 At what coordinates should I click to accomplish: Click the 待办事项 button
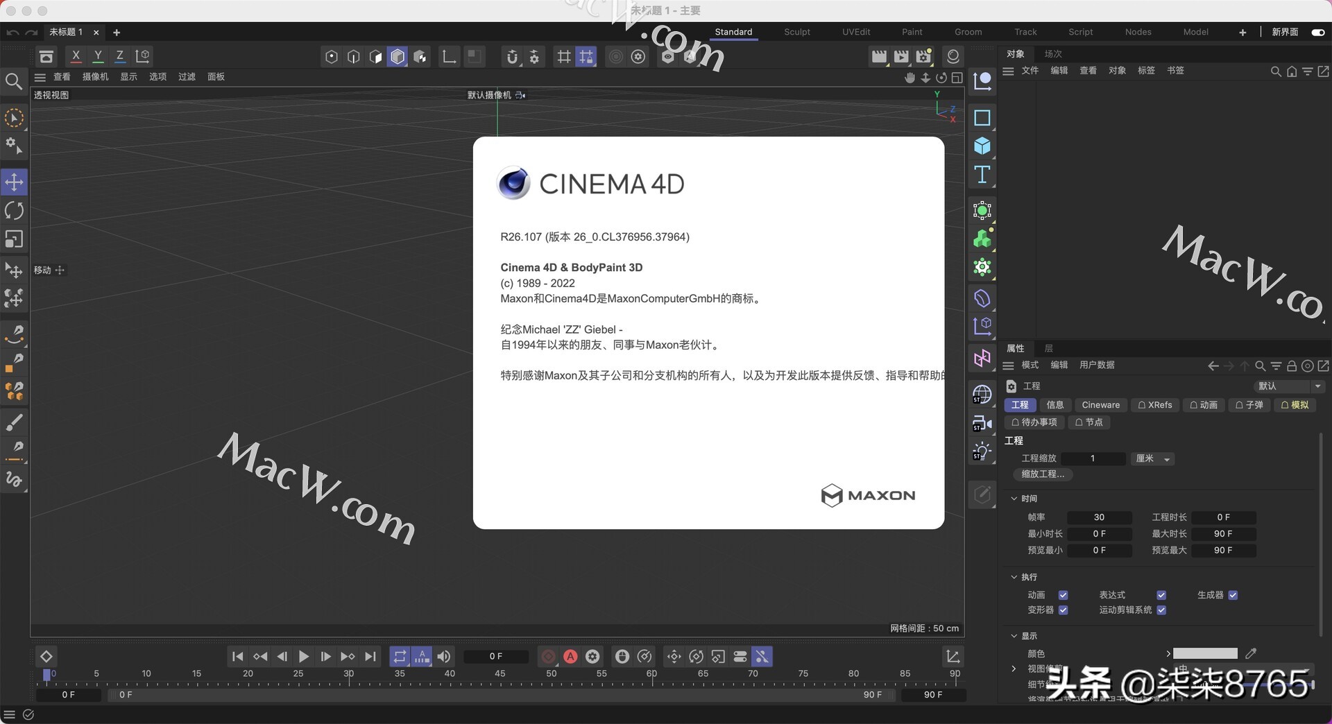tap(1034, 422)
